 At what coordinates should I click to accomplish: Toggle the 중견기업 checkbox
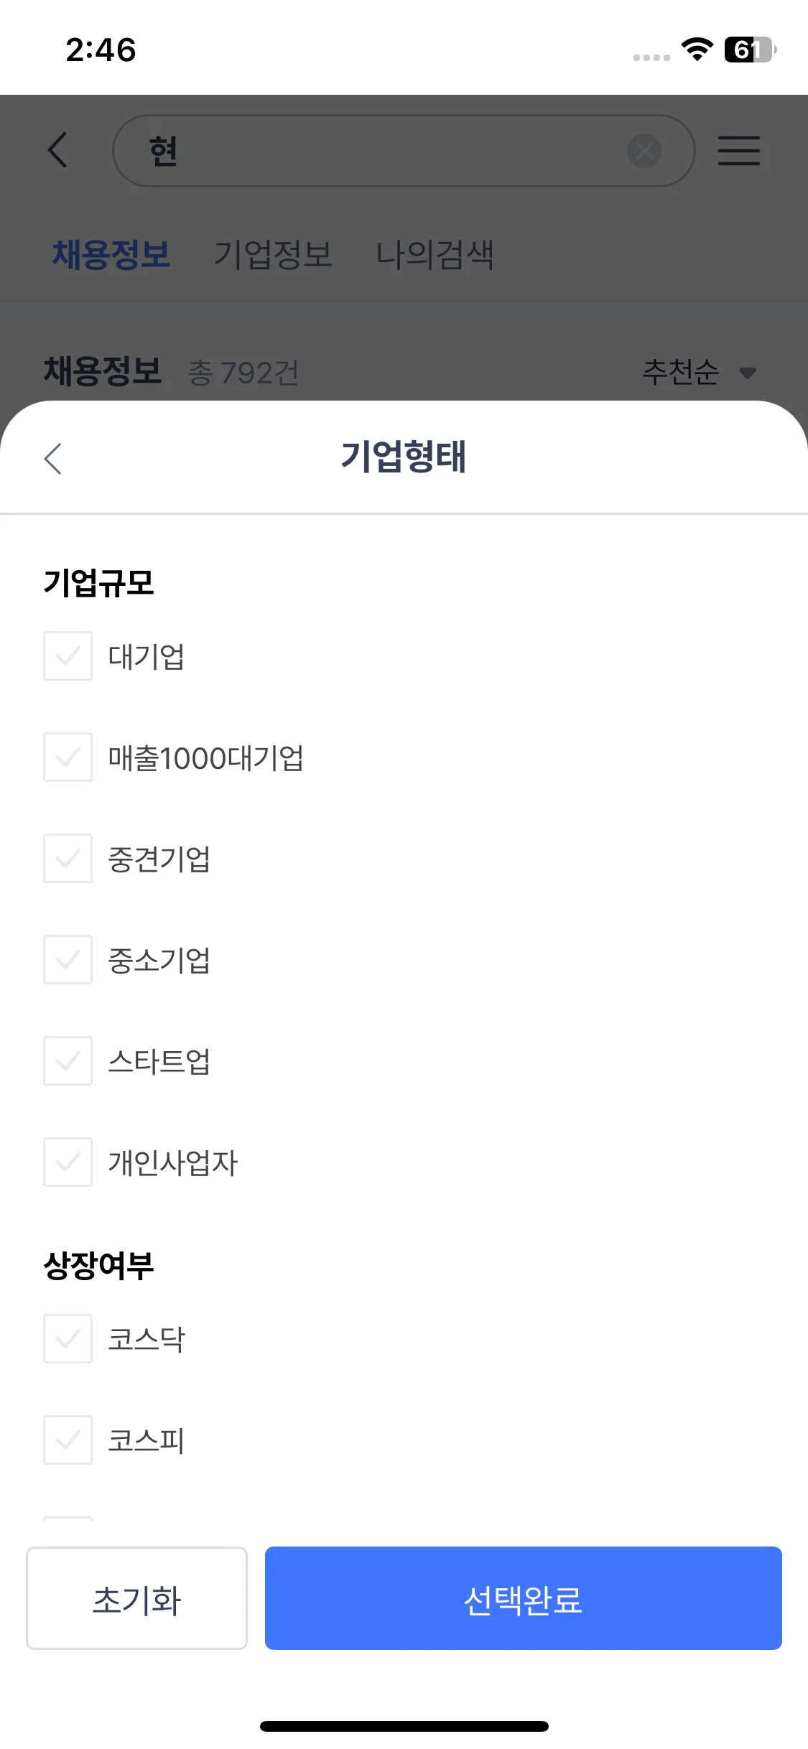[x=68, y=859]
